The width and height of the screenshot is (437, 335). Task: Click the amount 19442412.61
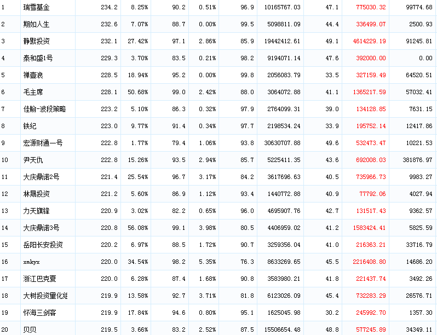point(283,41)
